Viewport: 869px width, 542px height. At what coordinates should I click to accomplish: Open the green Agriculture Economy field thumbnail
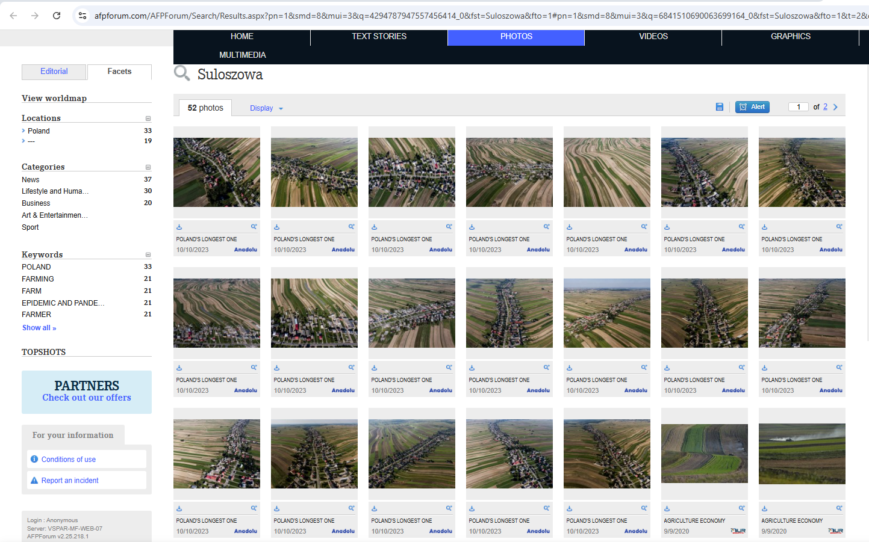[704, 454]
